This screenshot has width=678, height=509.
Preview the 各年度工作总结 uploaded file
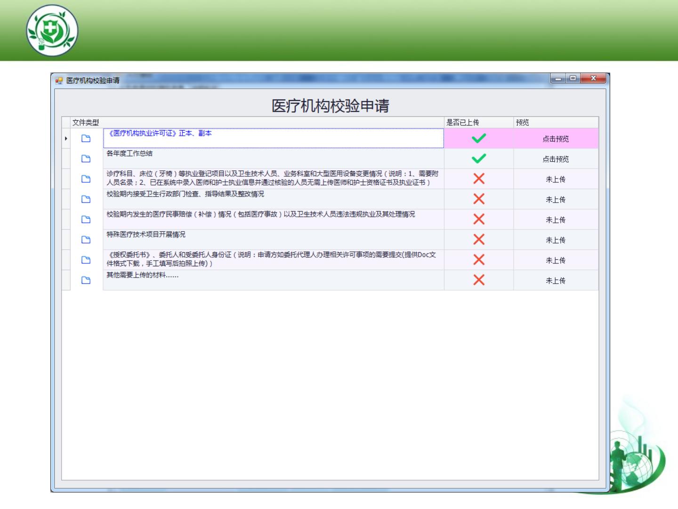point(556,159)
